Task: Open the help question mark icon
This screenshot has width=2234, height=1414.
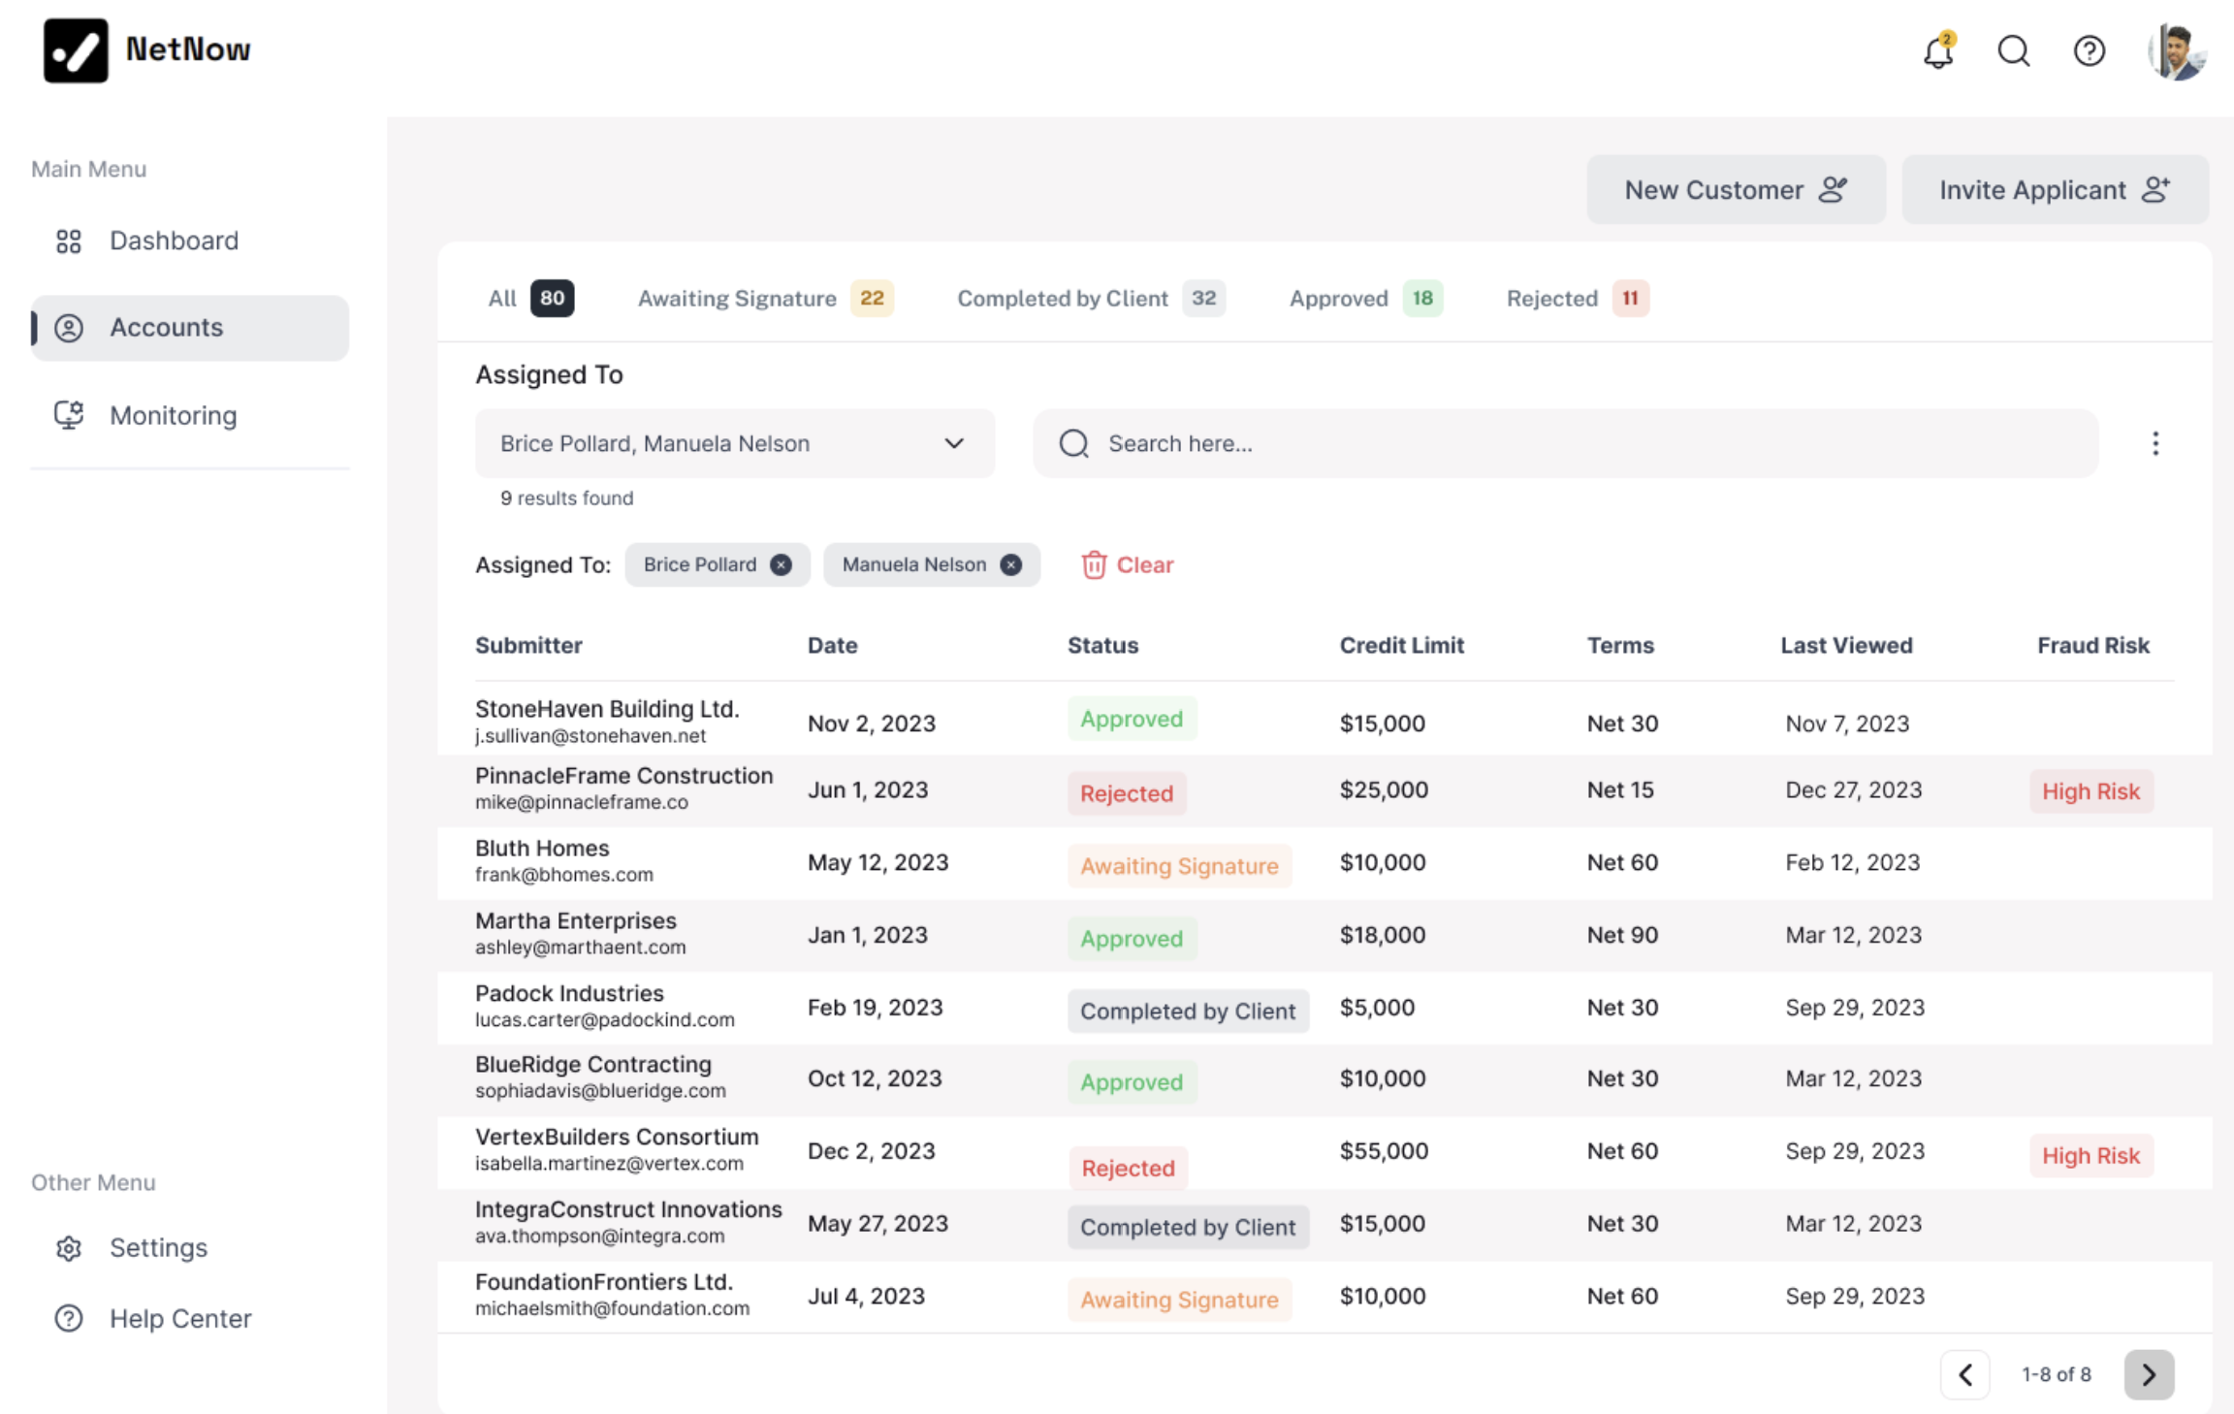Action: tap(2090, 51)
